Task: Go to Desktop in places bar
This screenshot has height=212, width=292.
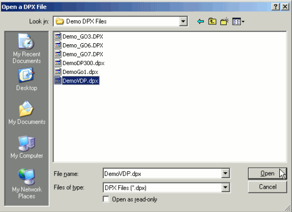Action: pos(26,79)
